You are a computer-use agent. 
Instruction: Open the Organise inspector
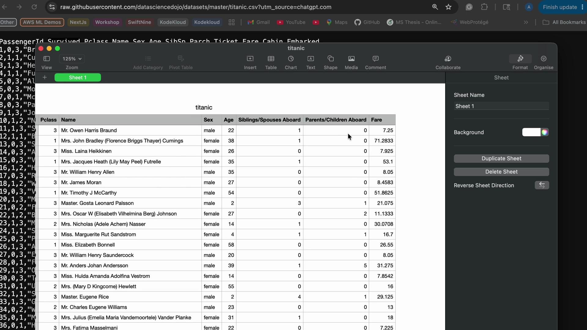click(544, 58)
